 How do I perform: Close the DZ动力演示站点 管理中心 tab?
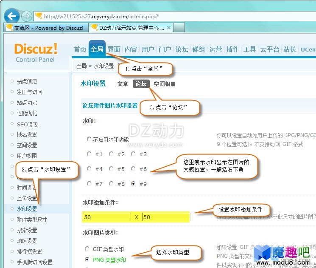click(169, 28)
